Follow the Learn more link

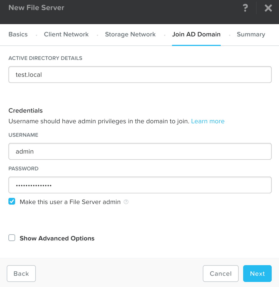pyautogui.click(x=208, y=121)
